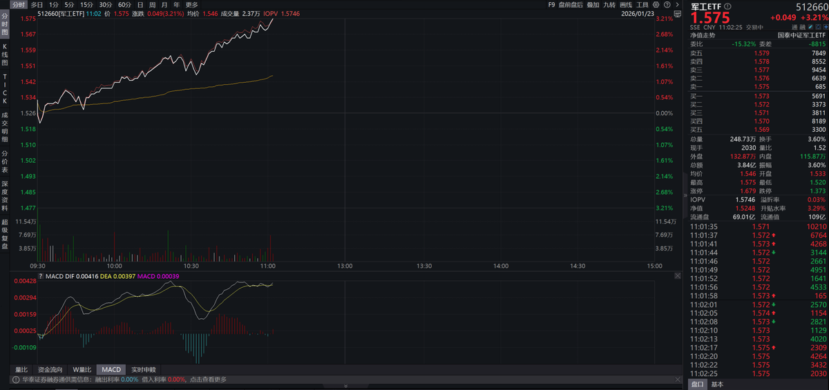Click the warning icon in bottom notice bar
The image size is (829, 390).
pyautogui.click(x=15, y=379)
